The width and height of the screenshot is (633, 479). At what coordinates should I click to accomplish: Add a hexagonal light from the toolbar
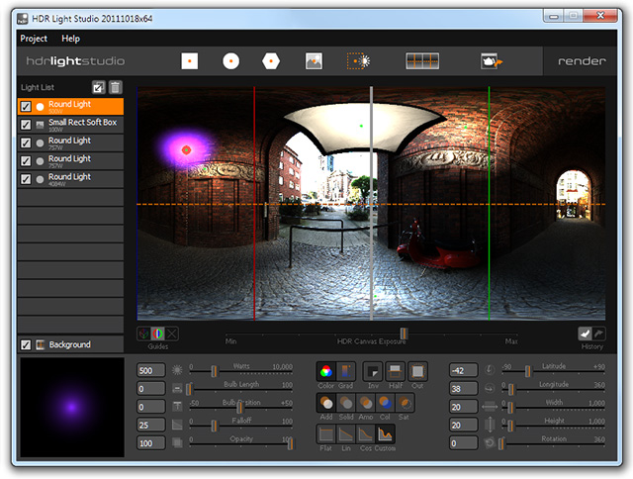click(x=271, y=61)
